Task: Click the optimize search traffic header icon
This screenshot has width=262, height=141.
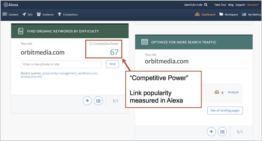Action: (x=144, y=42)
